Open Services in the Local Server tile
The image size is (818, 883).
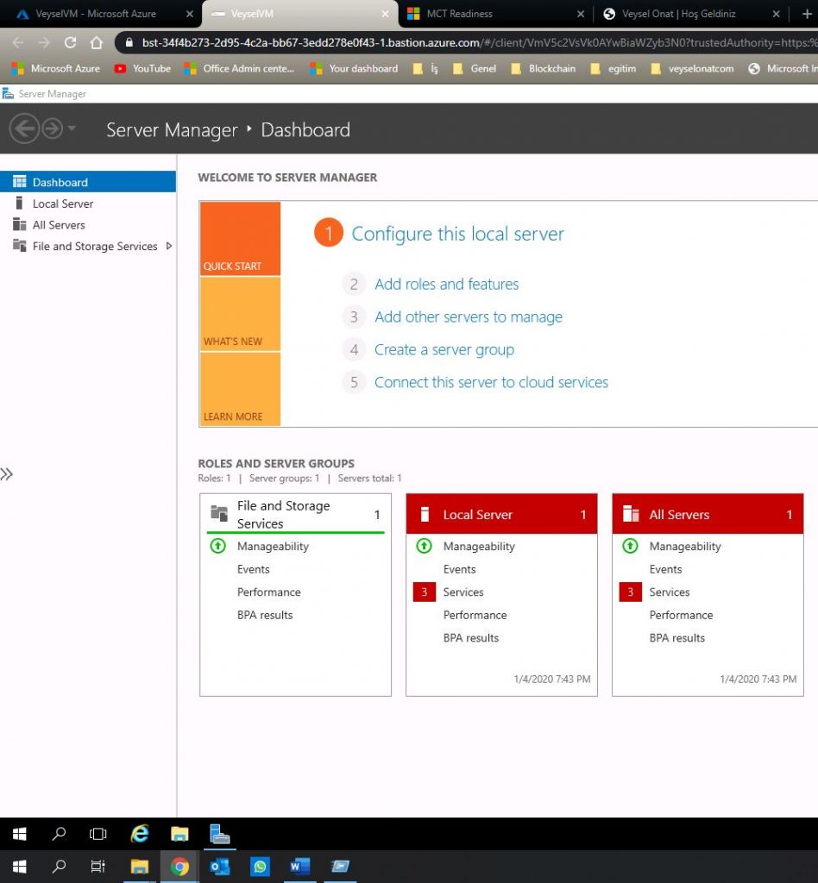(x=463, y=592)
